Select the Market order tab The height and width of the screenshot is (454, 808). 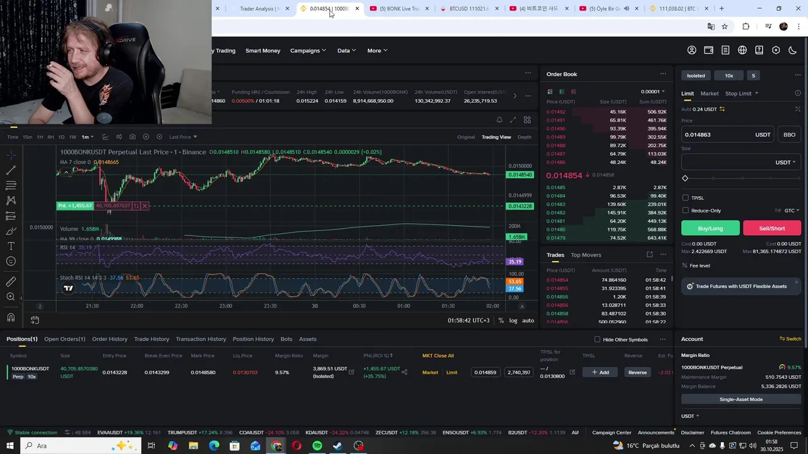(710, 93)
